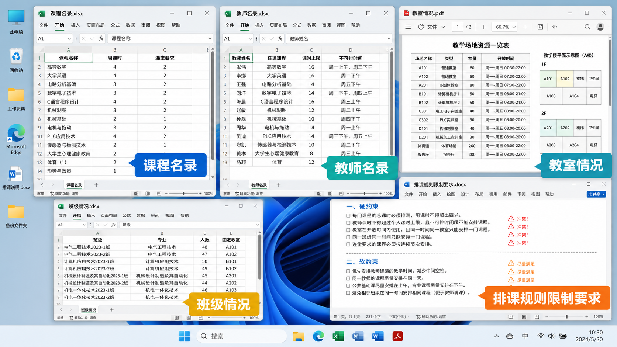
Task: Select 排课说明.docx desktop file icon
Action: (x=16, y=178)
